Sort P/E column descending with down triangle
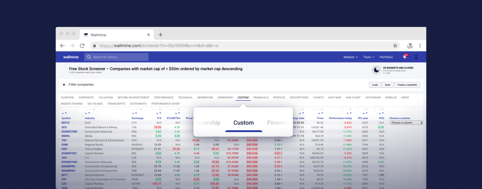The width and height of the screenshot is (482, 189). coord(160,113)
